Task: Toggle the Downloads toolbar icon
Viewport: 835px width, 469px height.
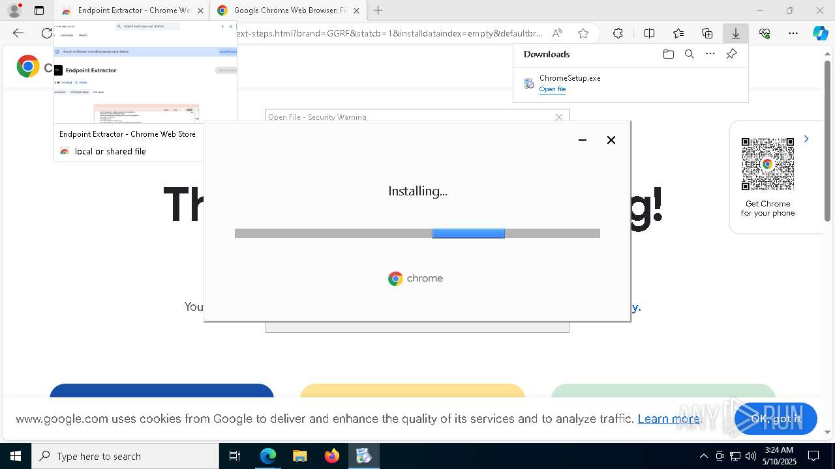Action: click(x=735, y=33)
